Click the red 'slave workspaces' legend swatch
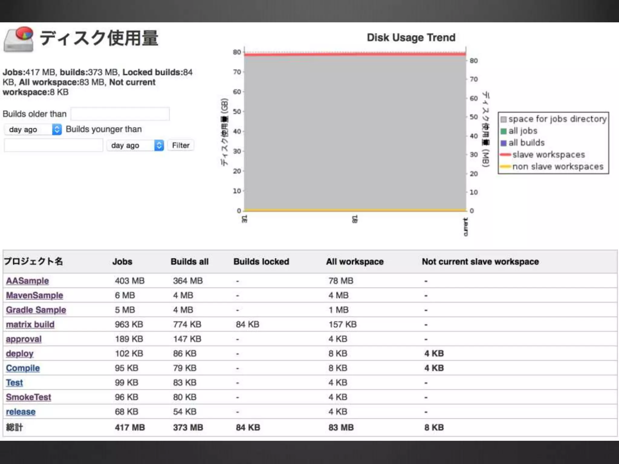The image size is (619, 464). pos(505,155)
